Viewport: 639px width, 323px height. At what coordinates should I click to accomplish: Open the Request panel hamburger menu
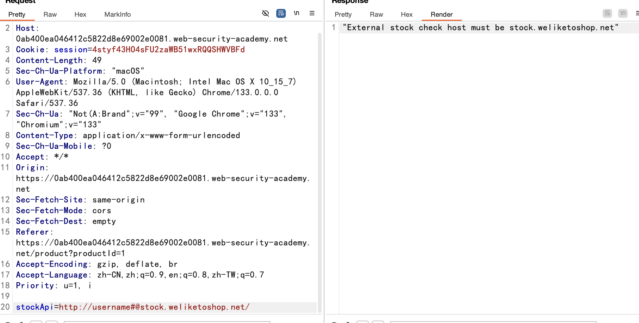click(312, 13)
